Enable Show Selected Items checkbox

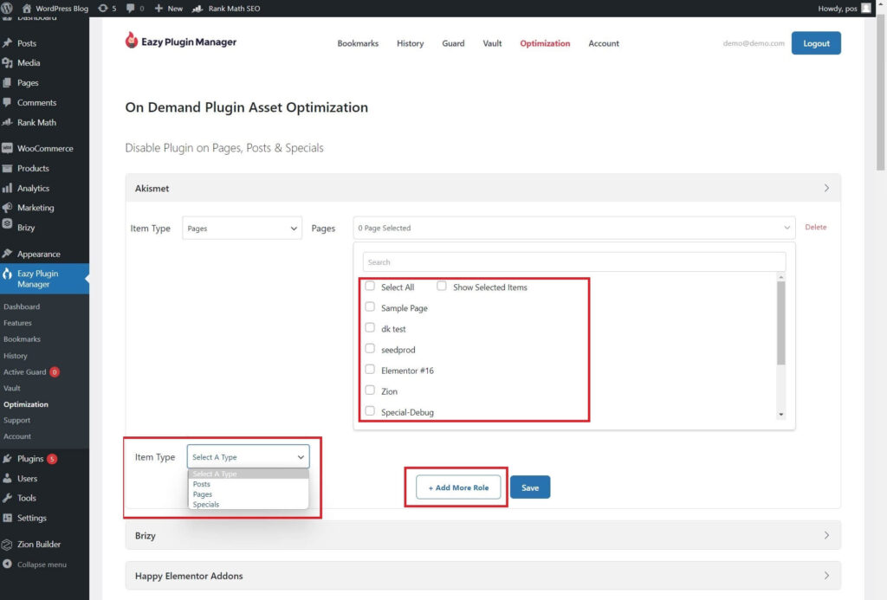pos(442,286)
